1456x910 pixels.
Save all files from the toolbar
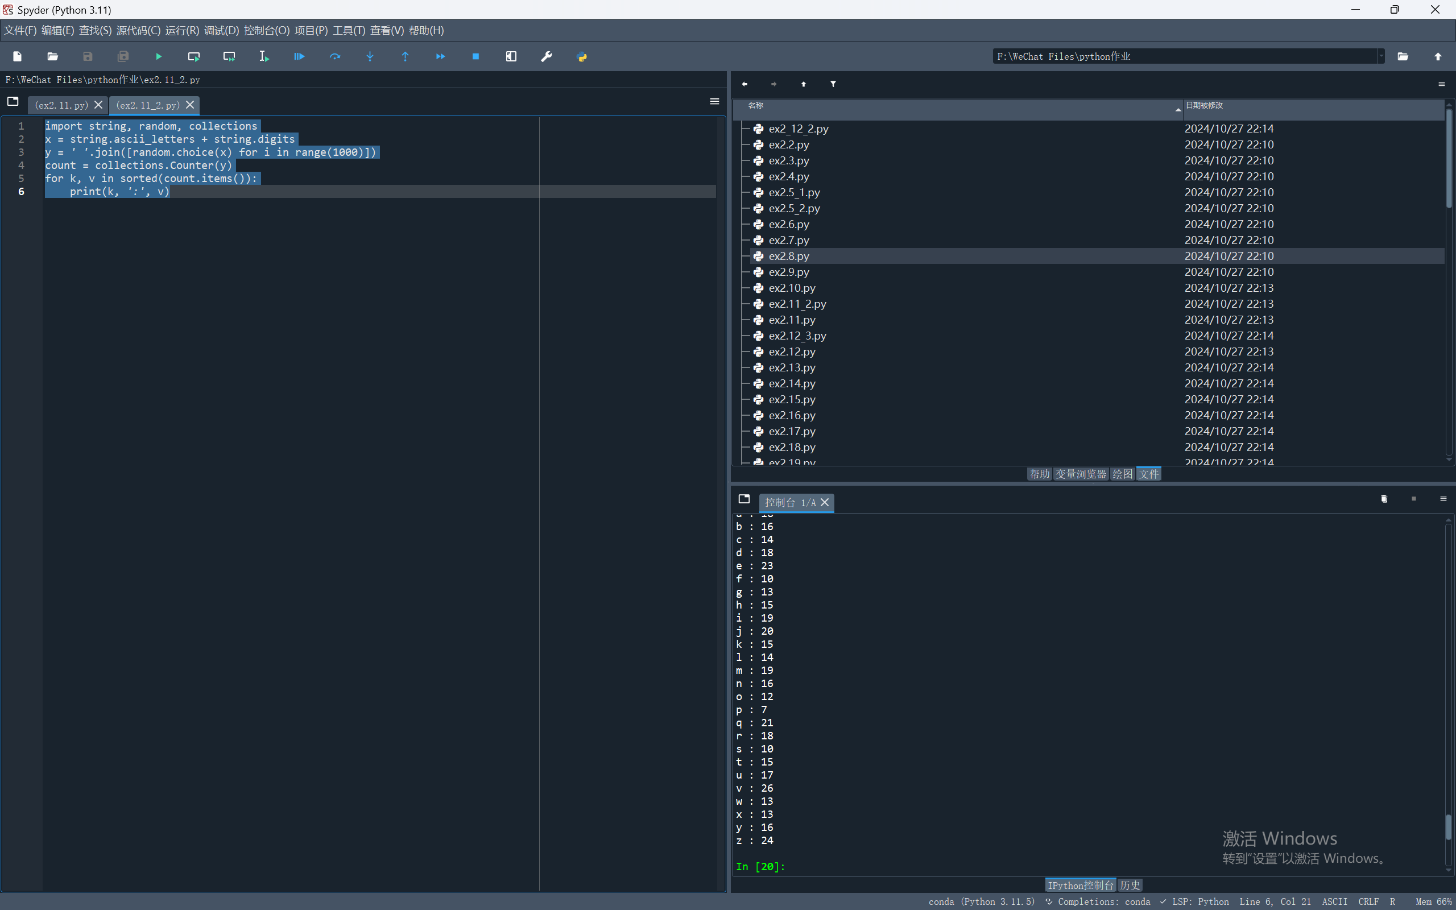click(123, 56)
